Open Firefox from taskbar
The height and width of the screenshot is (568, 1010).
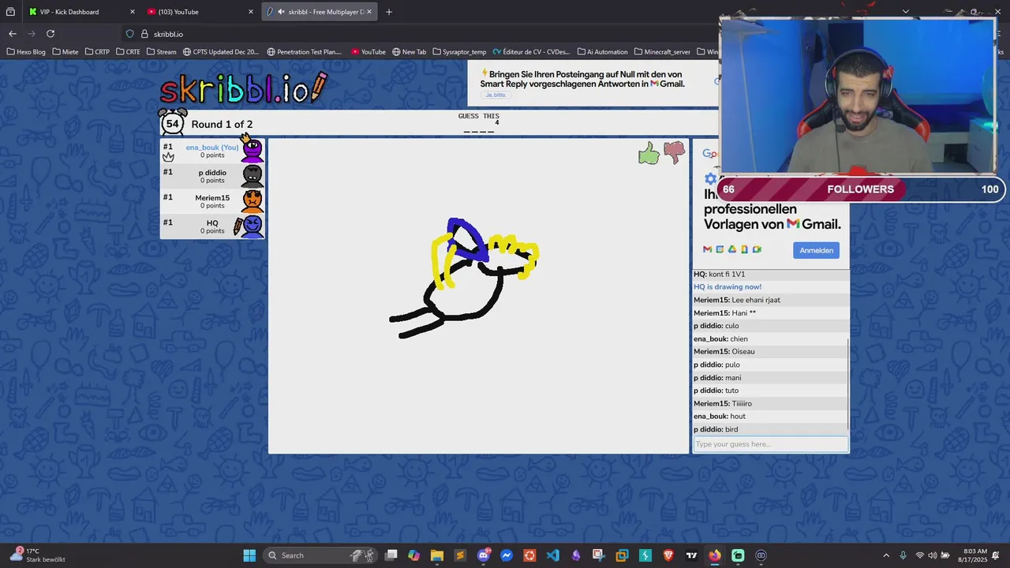pyautogui.click(x=715, y=555)
